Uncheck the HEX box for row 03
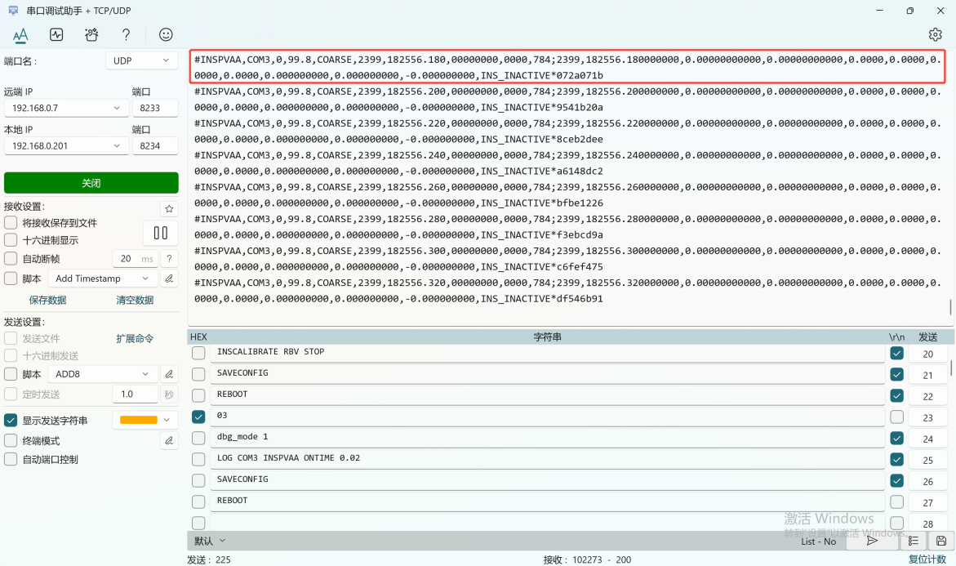The image size is (956, 566). [x=198, y=417]
